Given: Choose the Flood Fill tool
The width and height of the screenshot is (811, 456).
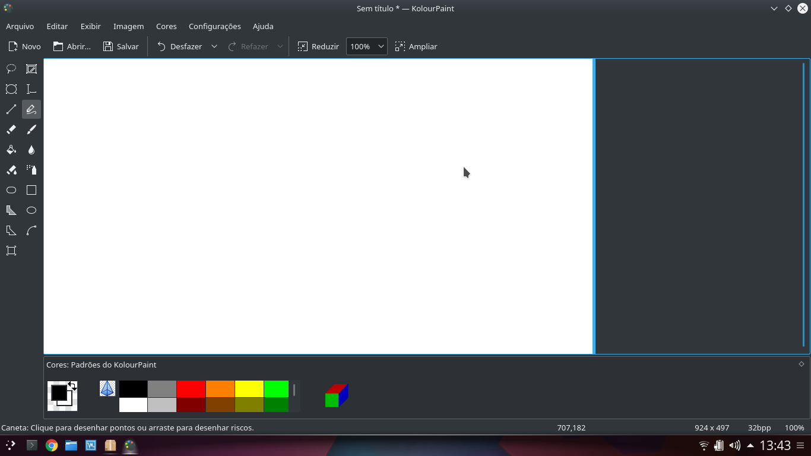Looking at the screenshot, I should coord(11,150).
